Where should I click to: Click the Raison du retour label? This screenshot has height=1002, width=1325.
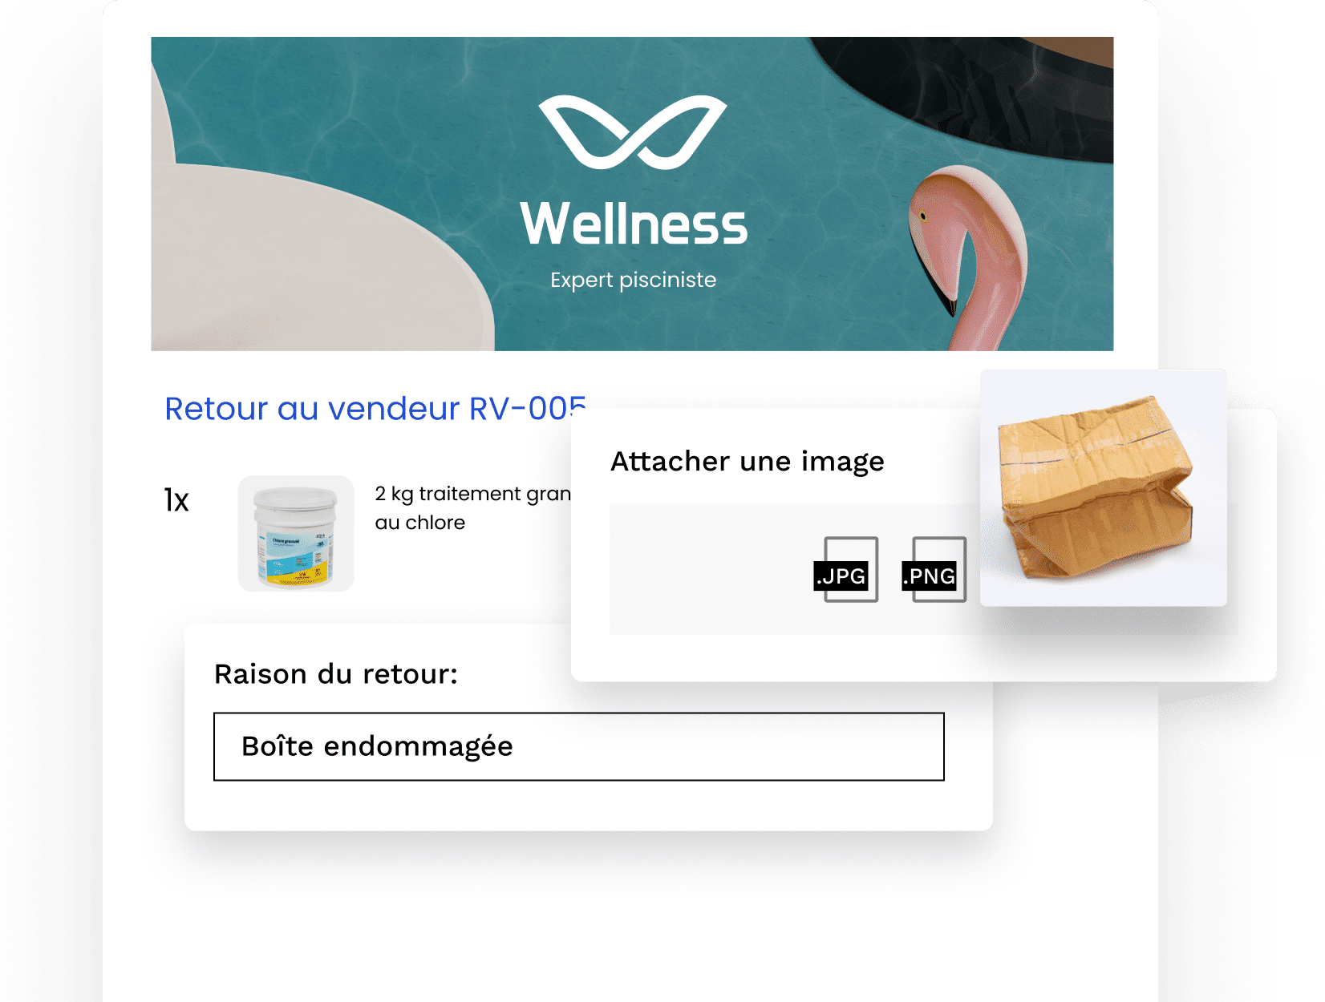point(336,674)
